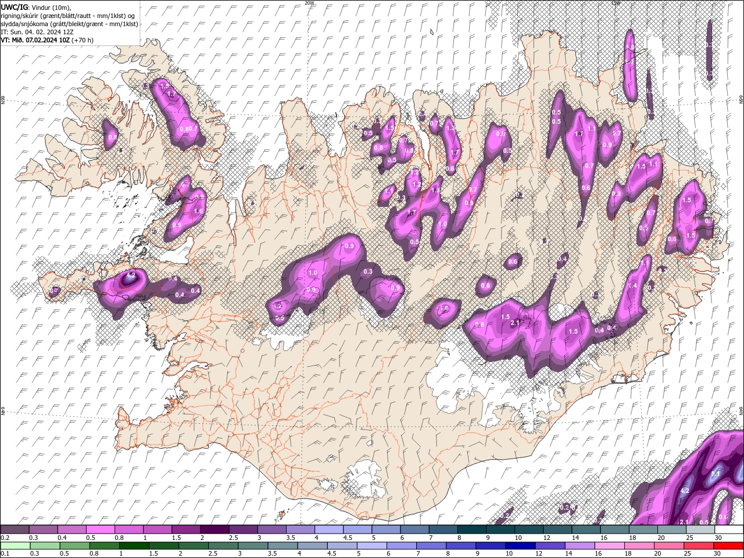Select the 20 grey swatch in top legend row
This screenshot has width=744, height=558.
(x=673, y=530)
